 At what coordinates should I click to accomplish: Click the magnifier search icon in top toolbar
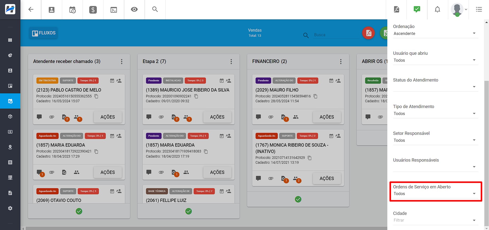click(x=155, y=9)
